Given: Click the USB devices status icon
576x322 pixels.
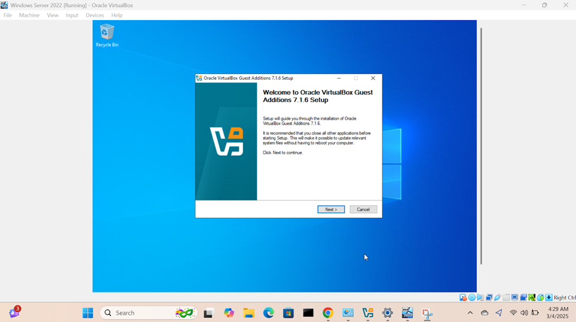Looking at the screenshot, I should 497,297.
